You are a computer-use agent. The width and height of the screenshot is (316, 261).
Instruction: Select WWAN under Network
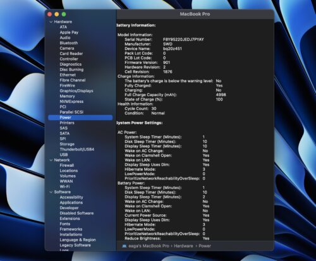[x=66, y=181]
